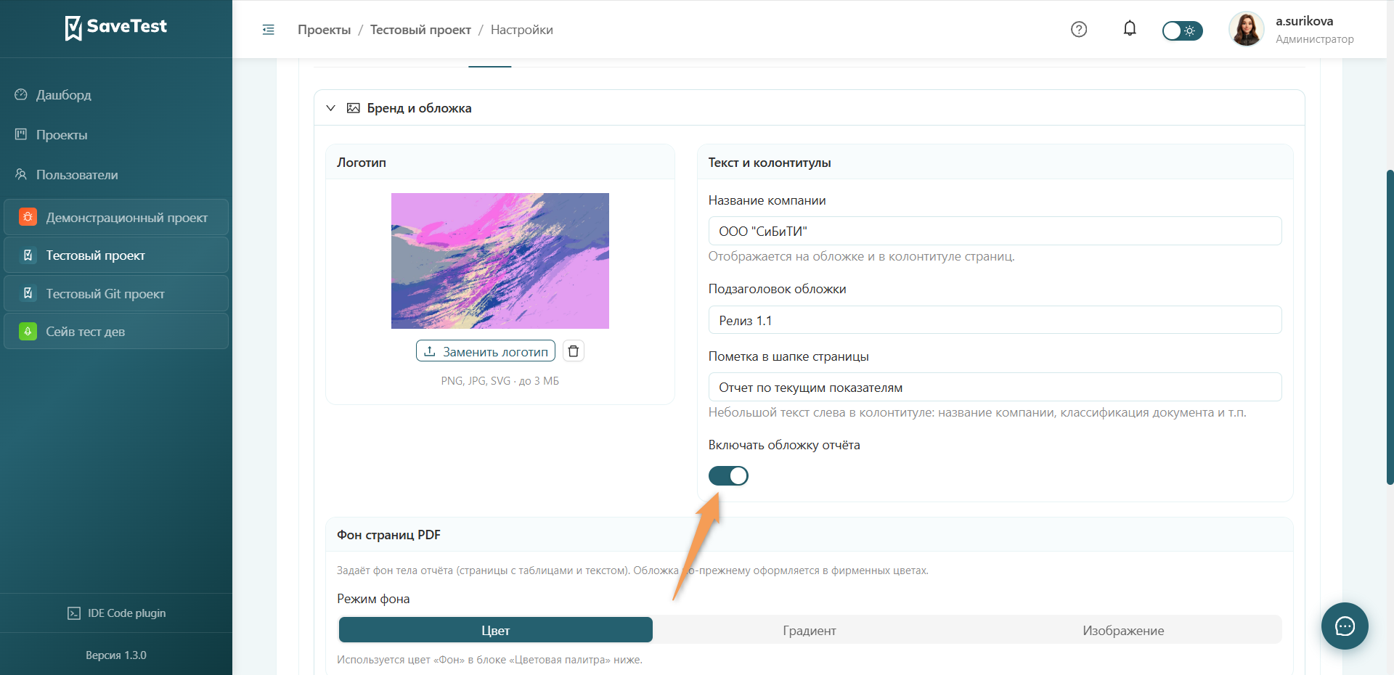The width and height of the screenshot is (1394, 675).
Task: Open the user avatar profile
Action: (1247, 29)
